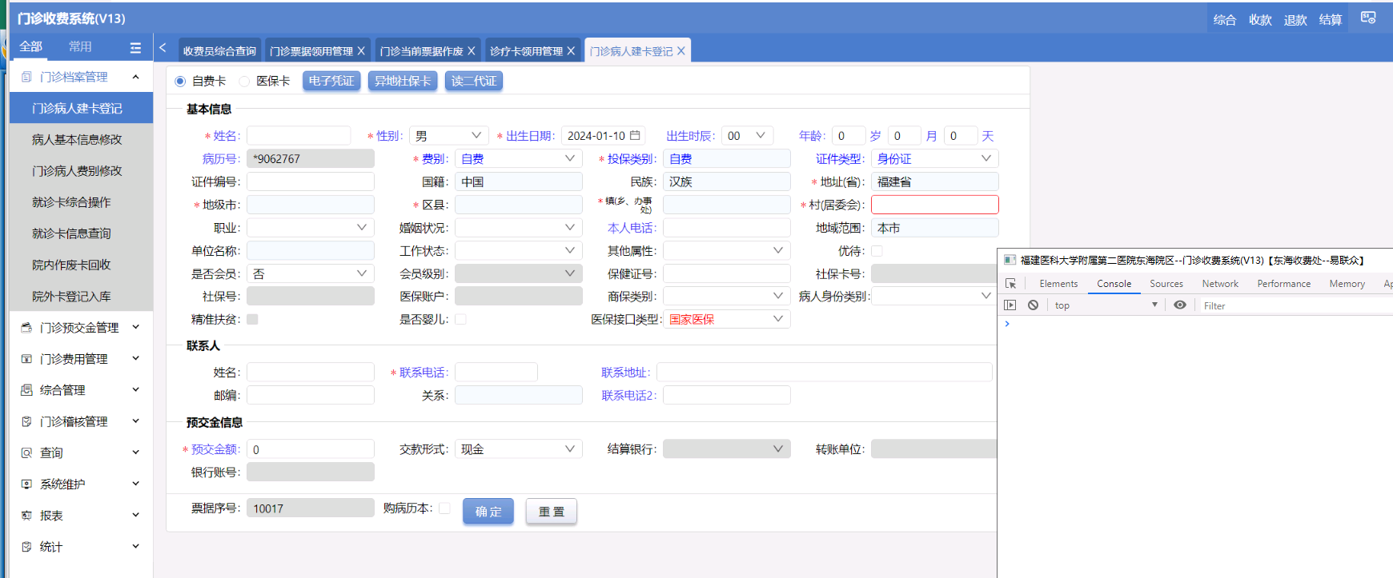
Task: Open 病人基本信息修改 in the sidebar
Action: pos(81,140)
